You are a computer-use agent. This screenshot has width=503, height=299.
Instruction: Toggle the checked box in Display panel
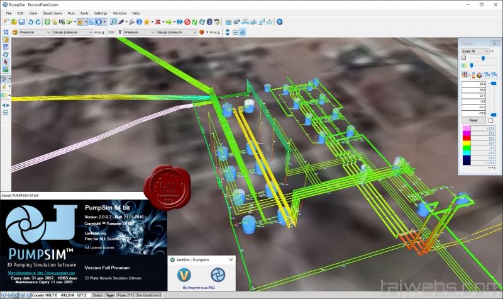(464, 58)
